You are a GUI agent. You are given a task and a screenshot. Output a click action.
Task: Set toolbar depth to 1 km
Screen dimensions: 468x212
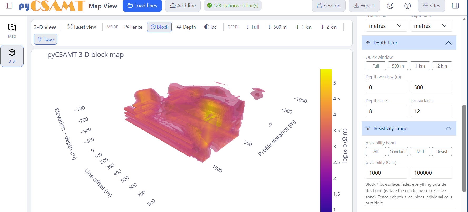[x=304, y=27]
